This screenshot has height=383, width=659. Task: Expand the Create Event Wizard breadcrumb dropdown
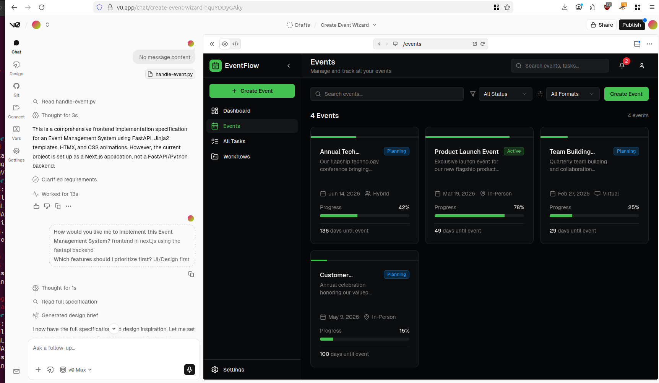pos(374,25)
